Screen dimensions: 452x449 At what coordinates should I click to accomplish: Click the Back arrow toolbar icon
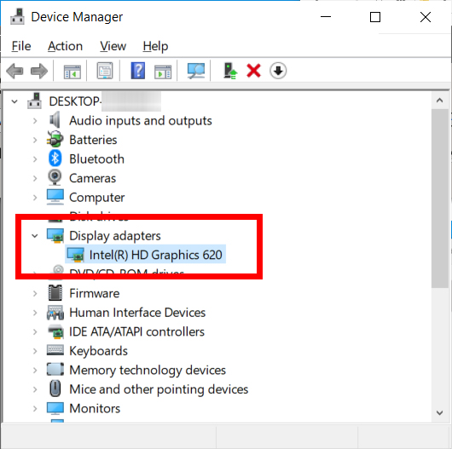(14, 71)
